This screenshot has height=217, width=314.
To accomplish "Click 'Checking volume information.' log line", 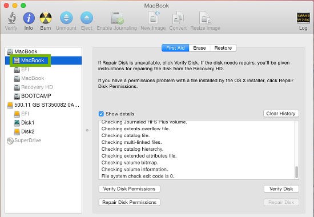I will coord(135,169).
